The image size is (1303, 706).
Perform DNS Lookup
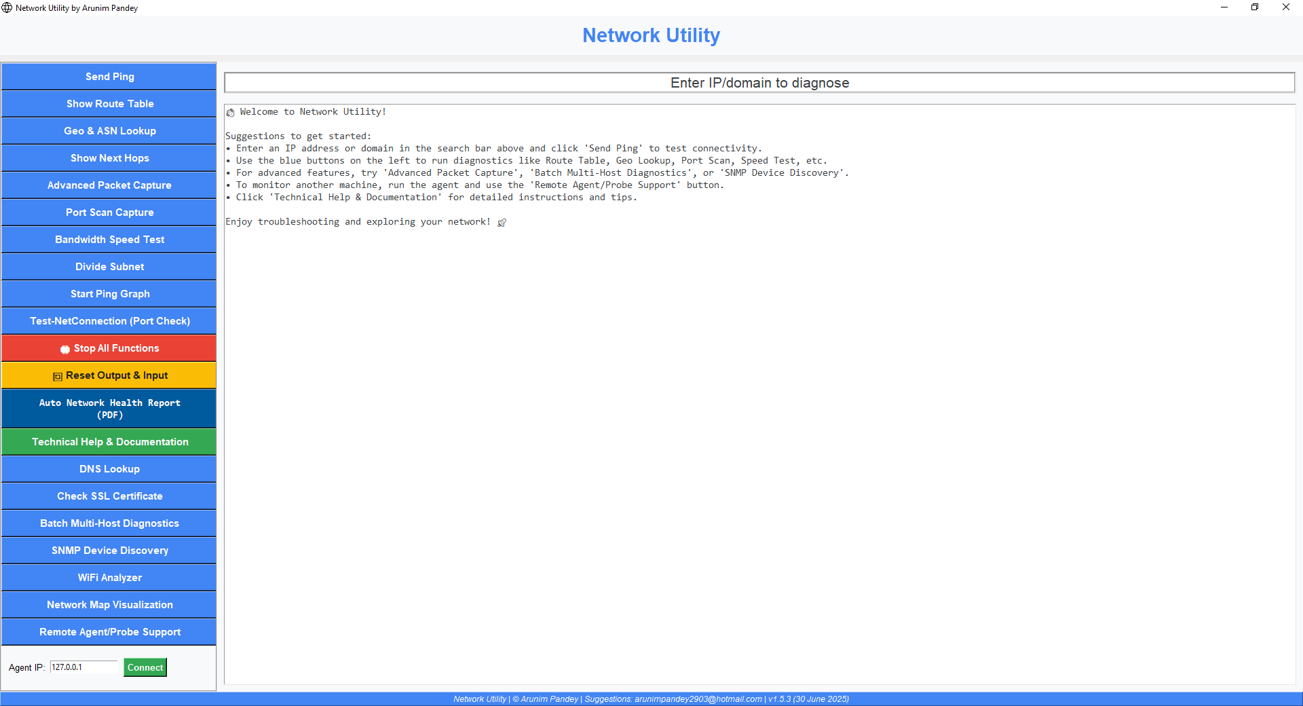tap(109, 469)
